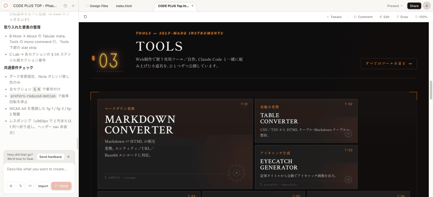
Task: Click the § N code snippet in chat
Action: click(x=37, y=89)
